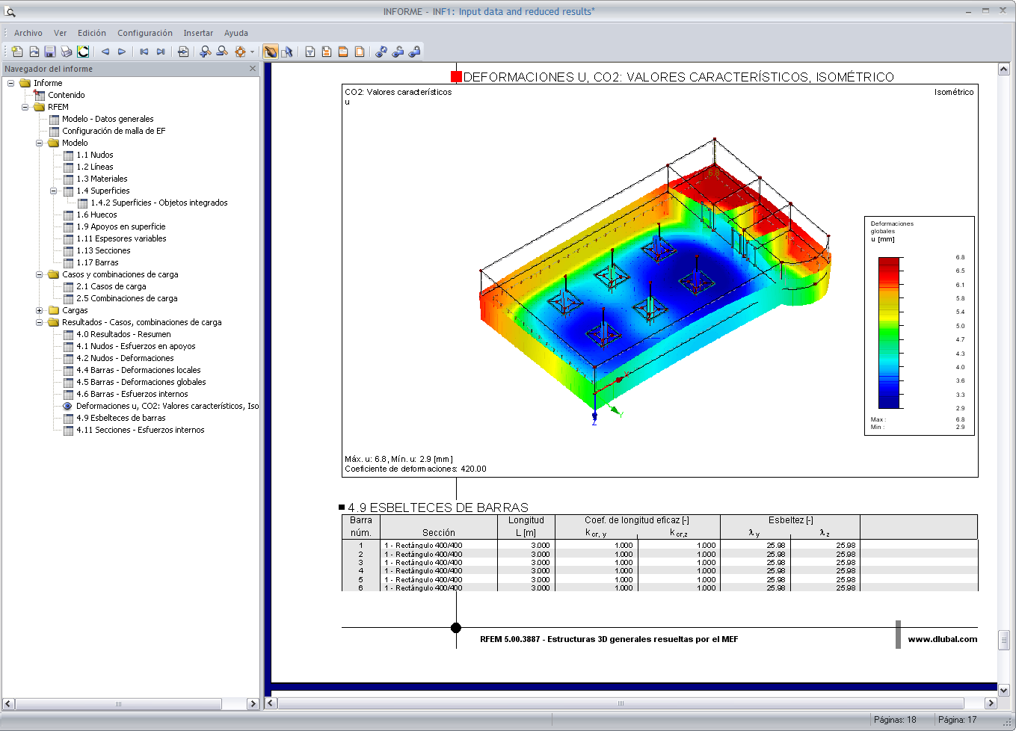1016x731 pixels.
Task: Click report horizontal scroll left arrow
Action: [271, 703]
